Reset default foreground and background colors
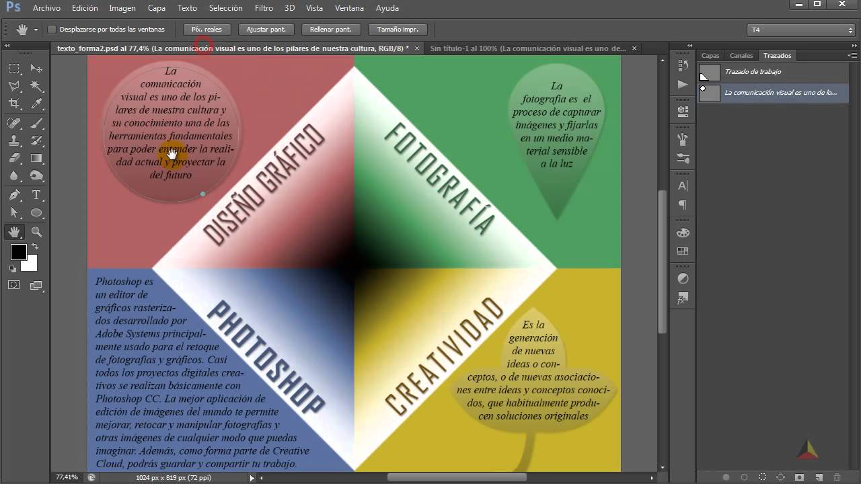The width and height of the screenshot is (861, 484). (x=13, y=269)
